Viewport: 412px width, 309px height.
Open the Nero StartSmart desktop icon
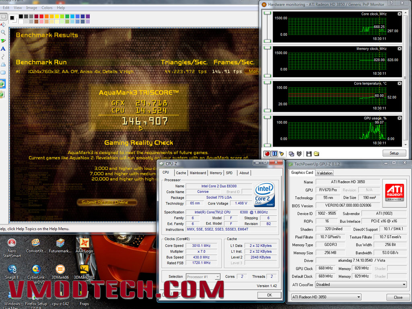coord(12,248)
